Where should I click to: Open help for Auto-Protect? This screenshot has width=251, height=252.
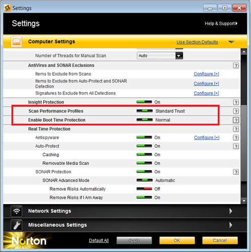tap(236, 146)
